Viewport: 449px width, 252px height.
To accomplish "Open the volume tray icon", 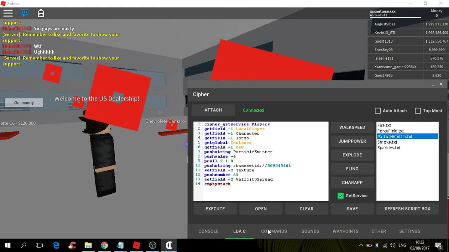I will pyautogui.click(x=393, y=245).
